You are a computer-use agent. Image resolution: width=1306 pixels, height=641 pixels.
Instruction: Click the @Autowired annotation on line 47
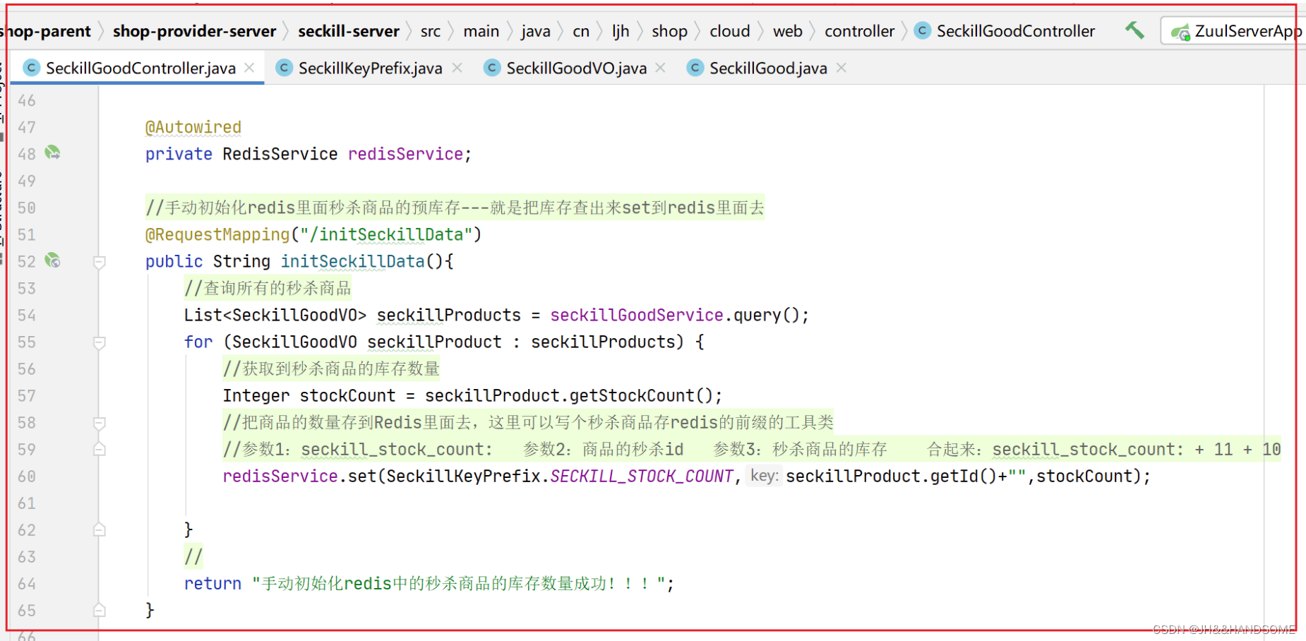pos(193,127)
